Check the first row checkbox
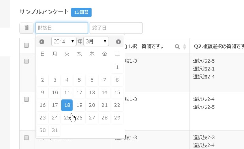The height and width of the screenshot is (149, 244). pos(26,61)
